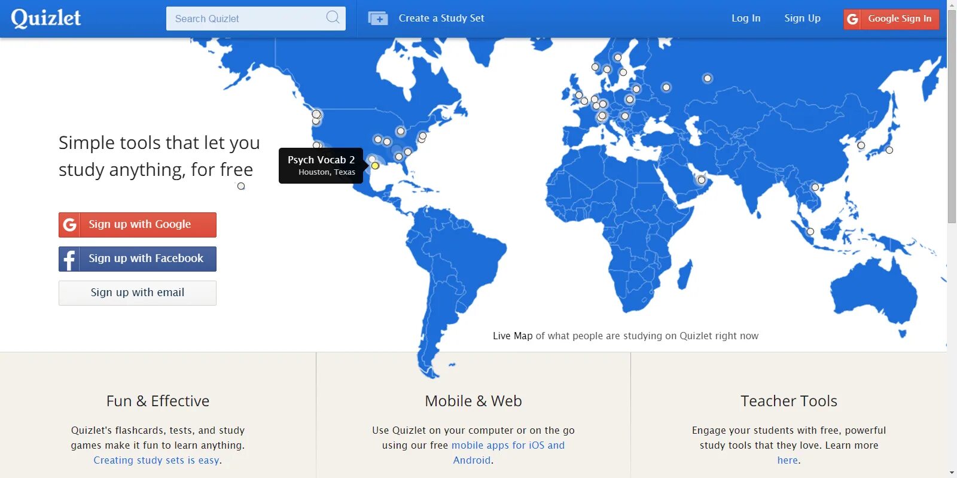Open the Psych Vocab 2 tooltip
Image resolution: width=957 pixels, height=478 pixels.
(321, 166)
